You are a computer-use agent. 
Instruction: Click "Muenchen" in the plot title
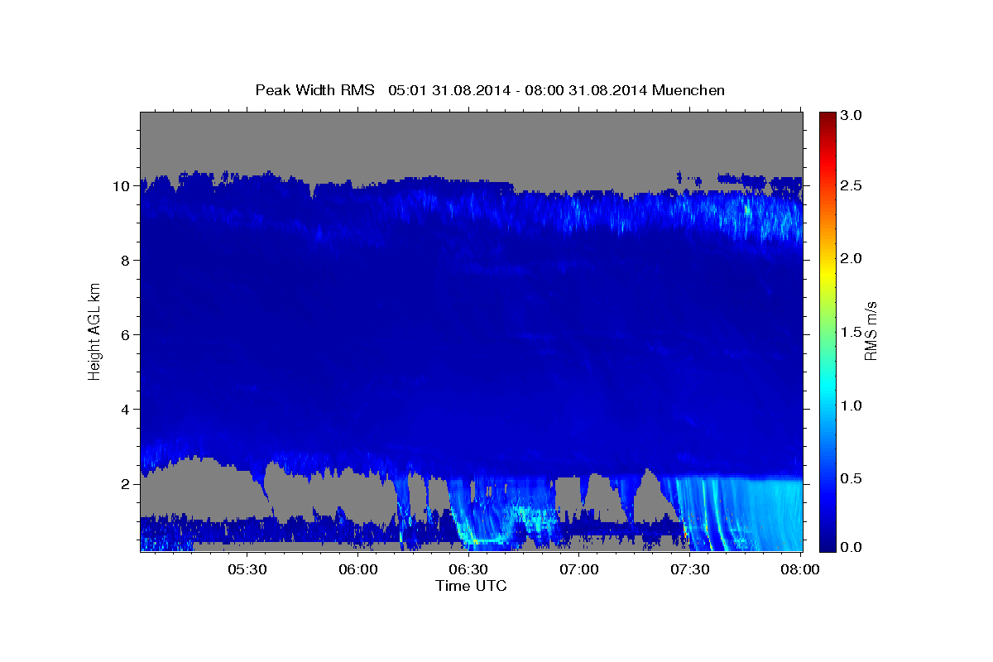coord(688,89)
